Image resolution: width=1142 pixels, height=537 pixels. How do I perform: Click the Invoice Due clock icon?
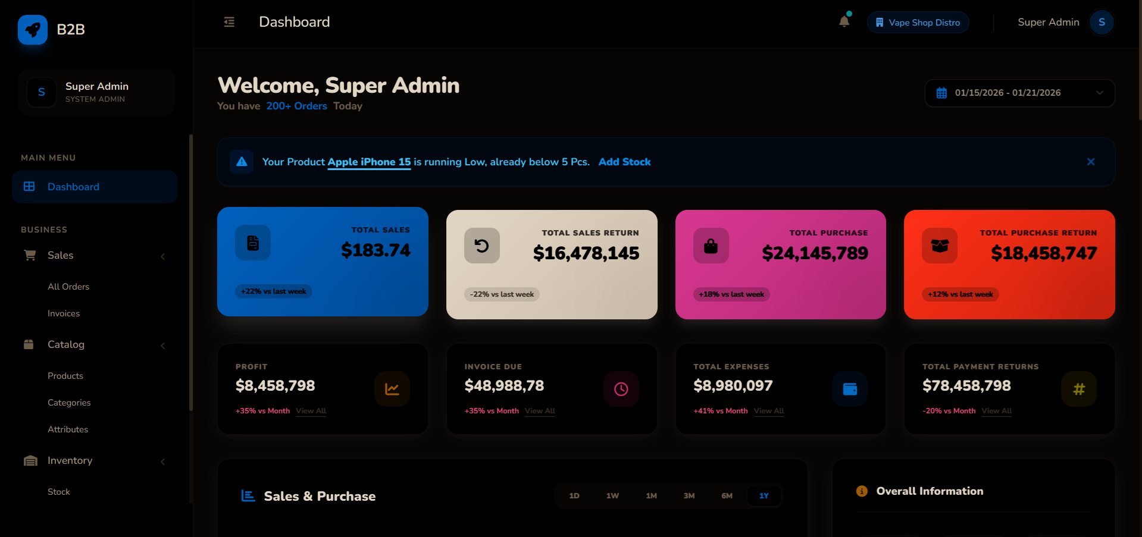click(x=621, y=389)
